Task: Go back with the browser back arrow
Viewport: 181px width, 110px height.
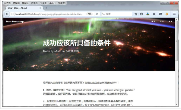Action: [7, 14]
